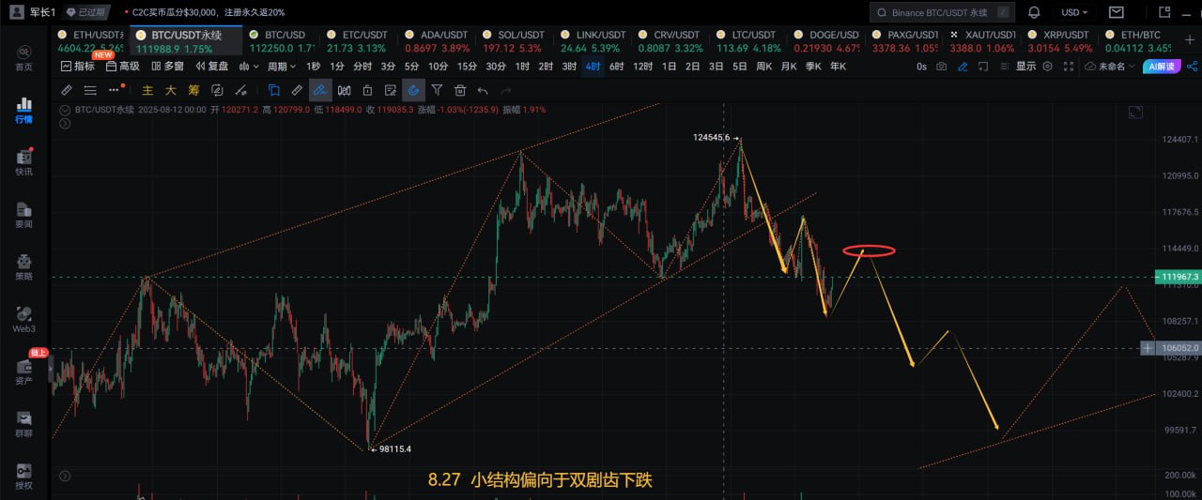Image resolution: width=1202 pixels, height=500 pixels.
Task: Click the fullscreen icon in chart toolbar
Action: pos(1067,67)
